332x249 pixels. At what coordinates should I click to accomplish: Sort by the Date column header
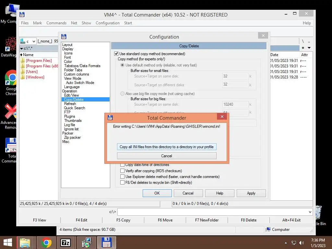[285, 54]
